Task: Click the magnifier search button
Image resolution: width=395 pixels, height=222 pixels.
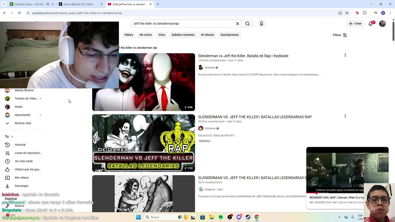Action: coord(247,23)
